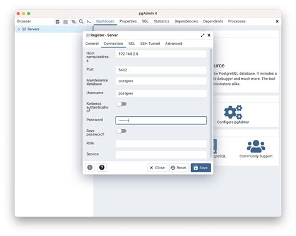Open the Object Explorer server icon in the Browser toolbar
Screen dimensions: 296x236
(x=57, y=22)
